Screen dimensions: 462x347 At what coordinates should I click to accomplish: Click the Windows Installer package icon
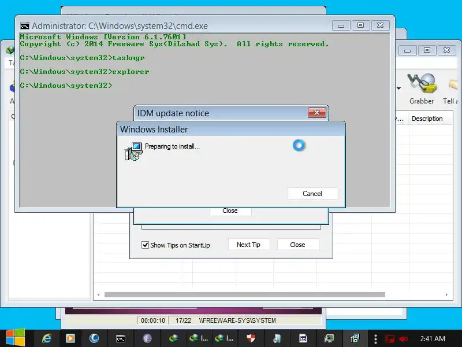133,152
